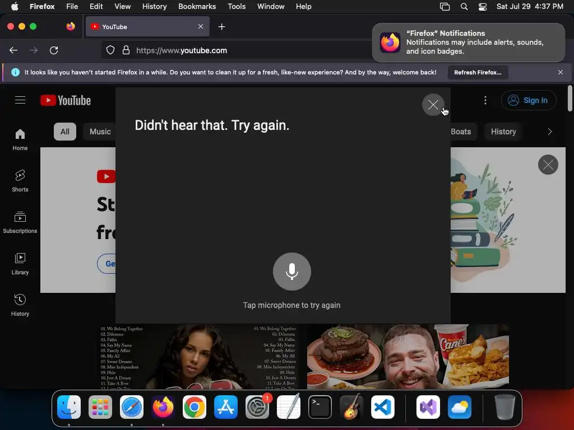Image resolution: width=574 pixels, height=430 pixels.
Task: Open the Help menu
Action: tap(303, 6)
